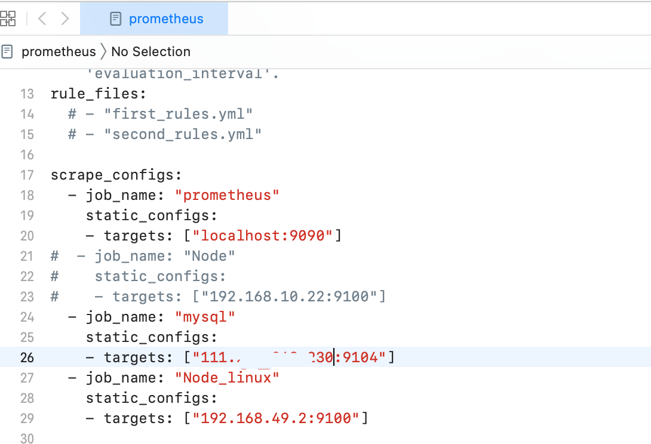Click the commented static_configs: on line 22
The image size is (651, 444).
tap(160, 276)
